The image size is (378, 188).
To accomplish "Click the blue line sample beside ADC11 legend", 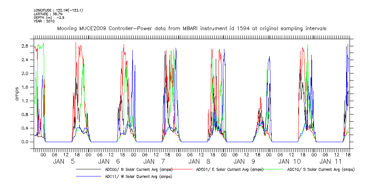I will [x=90, y=176].
